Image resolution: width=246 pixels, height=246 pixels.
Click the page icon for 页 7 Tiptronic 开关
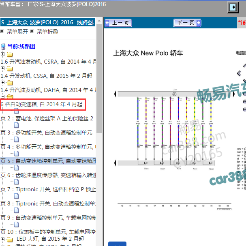[17, 182]
